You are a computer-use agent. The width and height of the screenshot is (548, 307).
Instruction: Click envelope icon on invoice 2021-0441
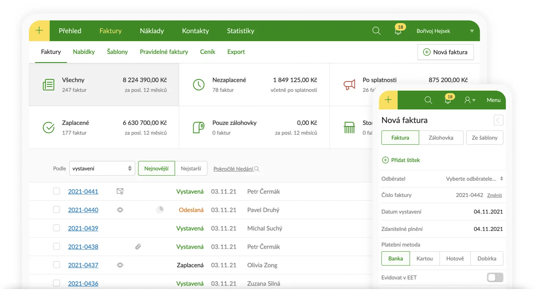(x=120, y=192)
